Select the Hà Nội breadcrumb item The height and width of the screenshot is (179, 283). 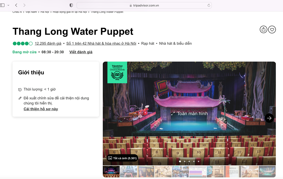[45, 12]
